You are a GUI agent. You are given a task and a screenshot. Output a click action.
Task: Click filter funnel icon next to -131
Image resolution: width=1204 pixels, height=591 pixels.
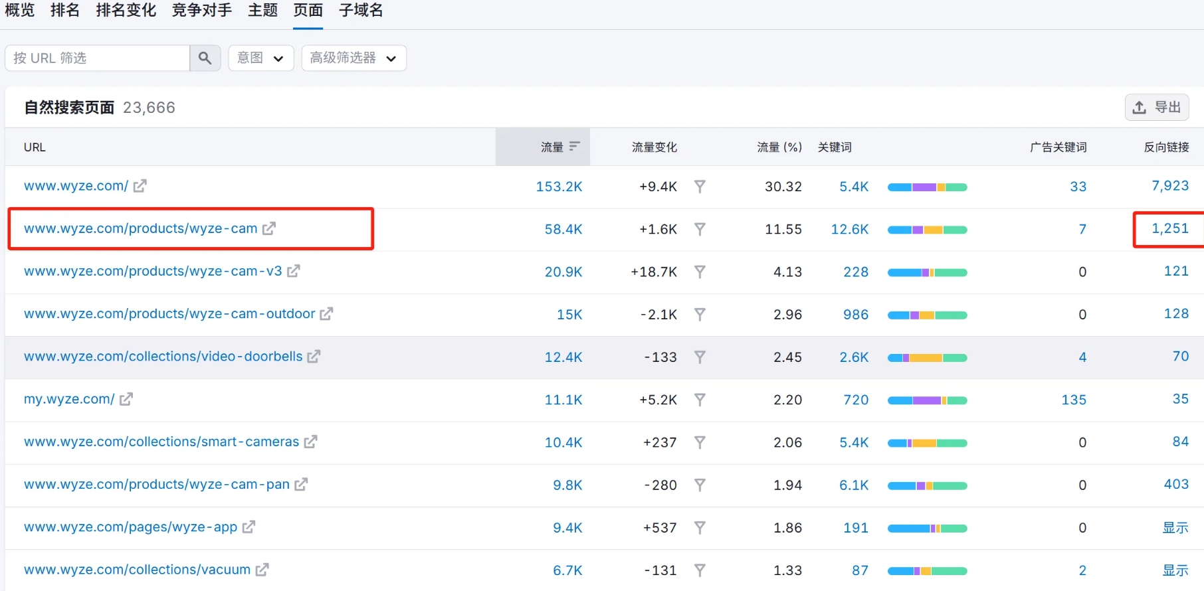tap(700, 570)
